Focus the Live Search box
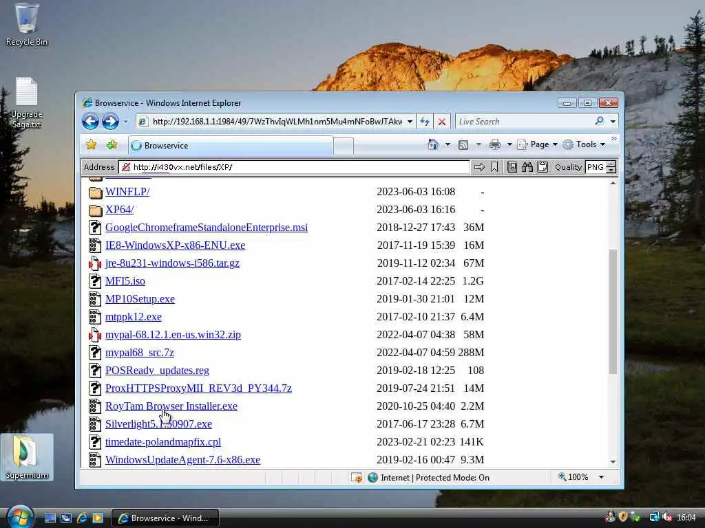This screenshot has height=528, width=705. pyautogui.click(x=524, y=122)
